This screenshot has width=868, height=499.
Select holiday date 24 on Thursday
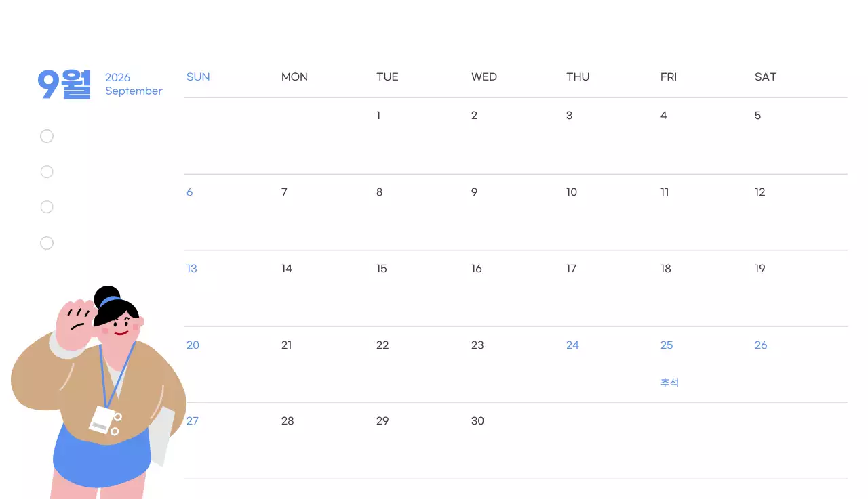(x=572, y=345)
